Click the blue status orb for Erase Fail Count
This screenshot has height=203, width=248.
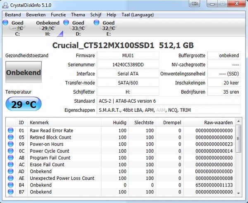11,165
